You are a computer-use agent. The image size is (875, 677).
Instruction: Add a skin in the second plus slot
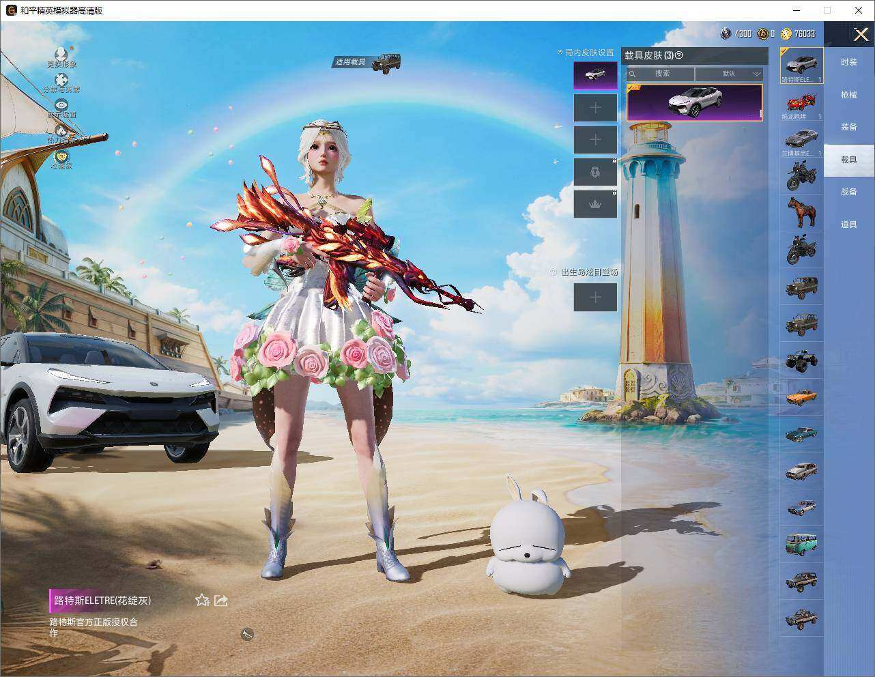tap(595, 140)
